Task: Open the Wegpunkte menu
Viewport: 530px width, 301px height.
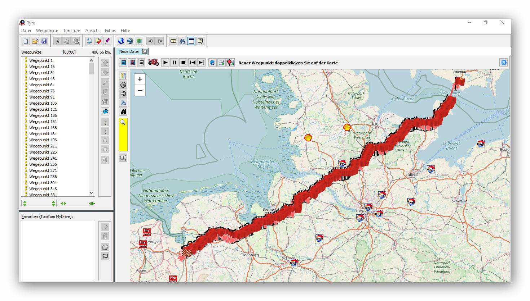Action: (x=47, y=31)
